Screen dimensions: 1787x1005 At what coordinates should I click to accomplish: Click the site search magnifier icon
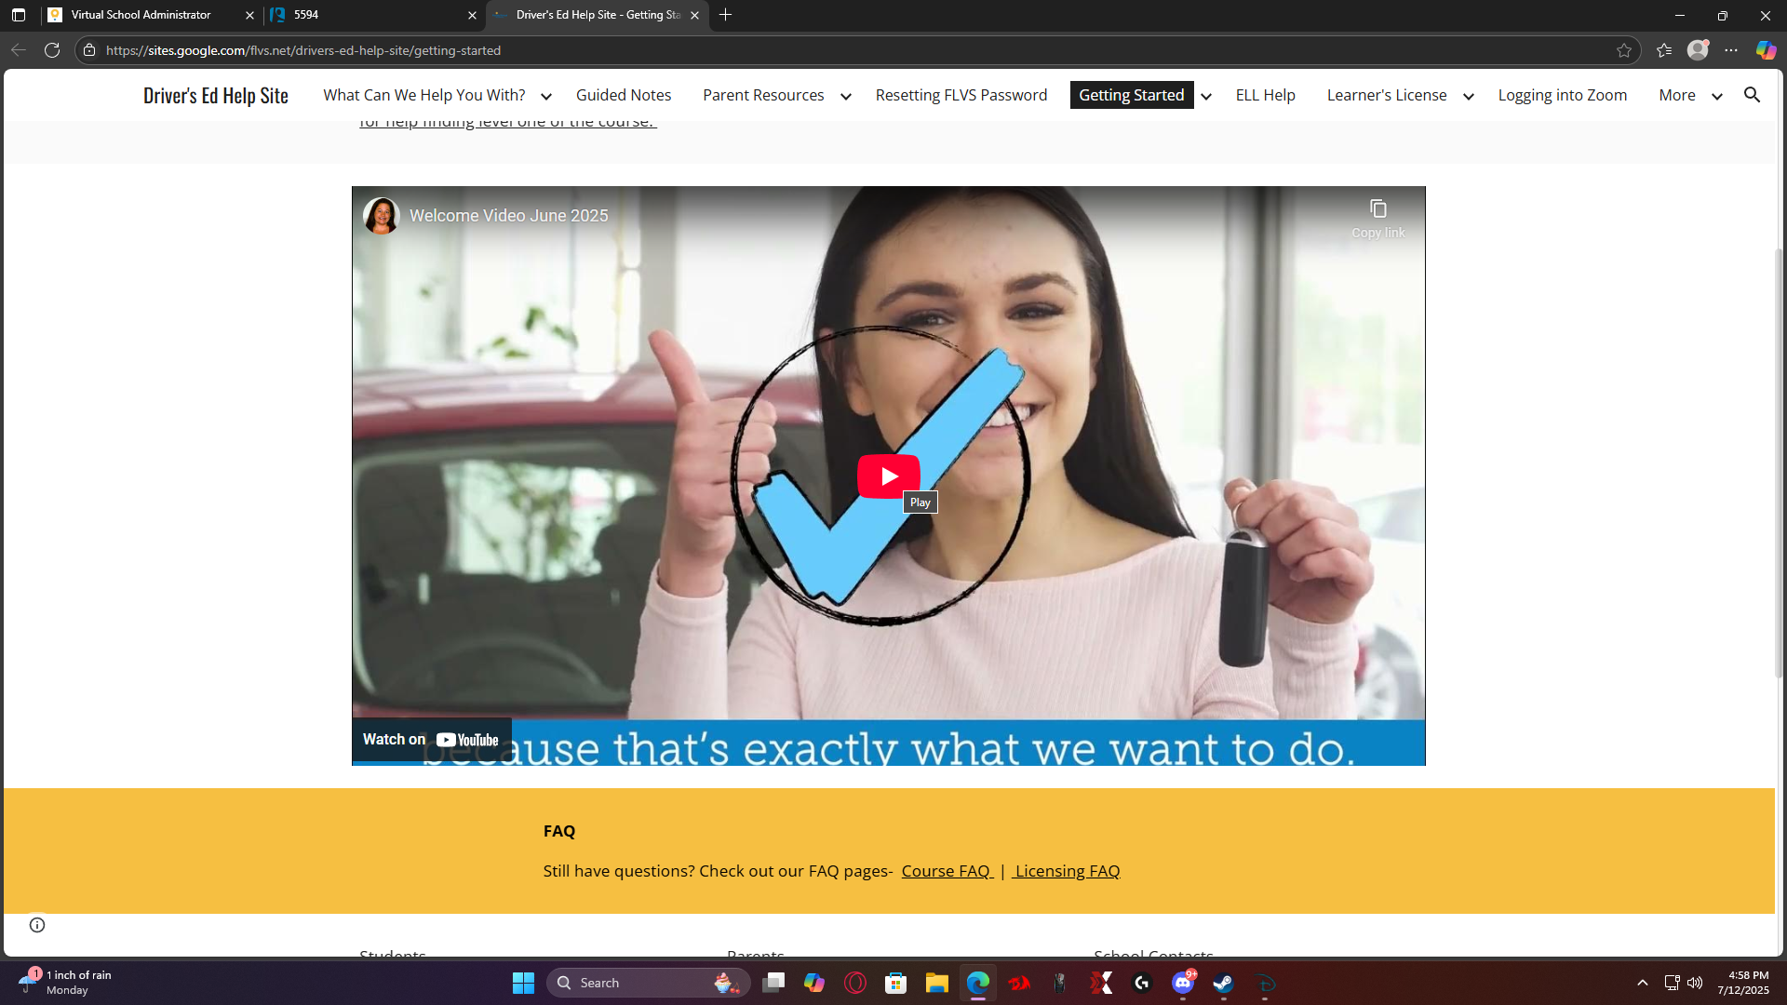1752,95
